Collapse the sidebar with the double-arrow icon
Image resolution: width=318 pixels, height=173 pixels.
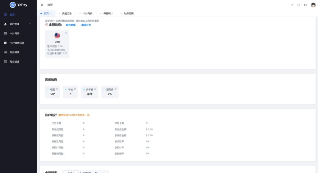42,5
